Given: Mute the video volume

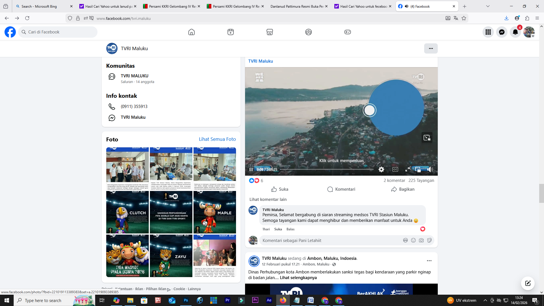Looking at the screenshot, I should 430,169.
